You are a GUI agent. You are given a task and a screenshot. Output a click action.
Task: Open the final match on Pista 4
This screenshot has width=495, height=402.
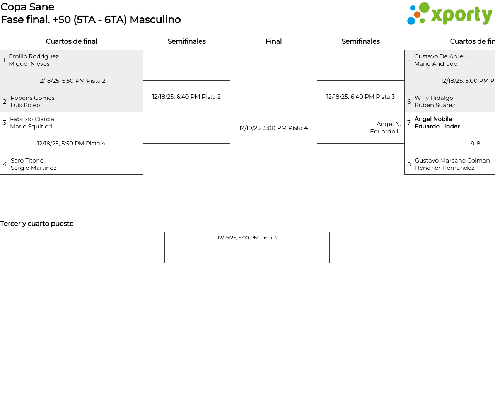pos(273,128)
